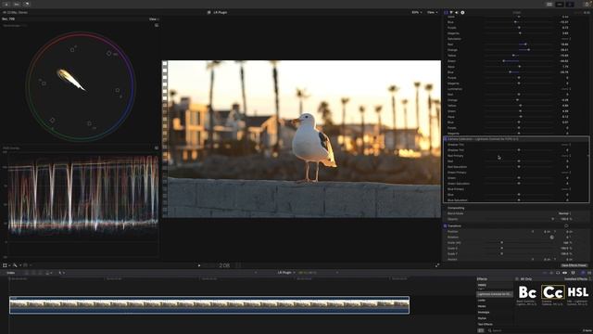
Task: Toggle snapping in timeline
Action: click(564, 273)
